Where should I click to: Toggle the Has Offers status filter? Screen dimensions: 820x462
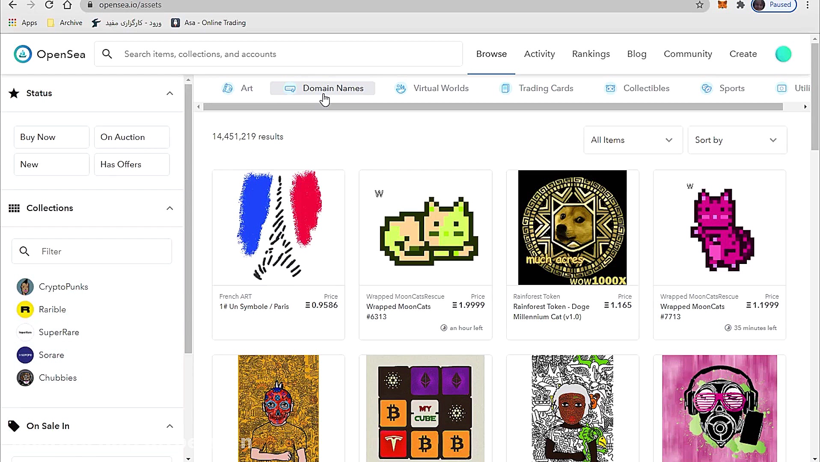132,164
